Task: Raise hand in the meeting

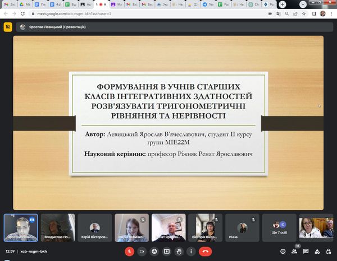Action: click(x=179, y=251)
